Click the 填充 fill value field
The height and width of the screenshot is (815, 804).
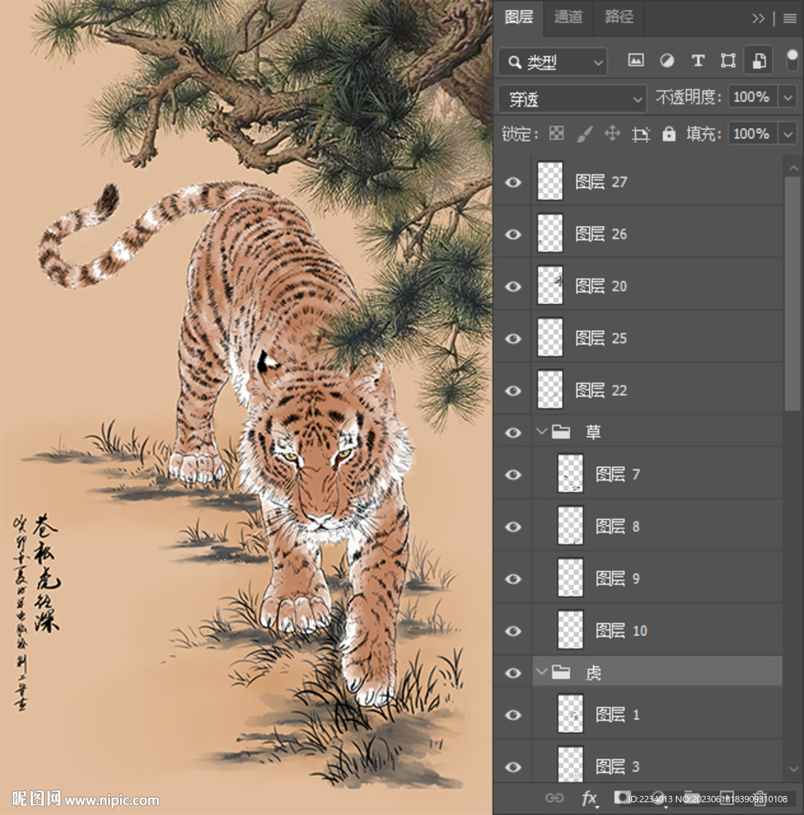(752, 134)
